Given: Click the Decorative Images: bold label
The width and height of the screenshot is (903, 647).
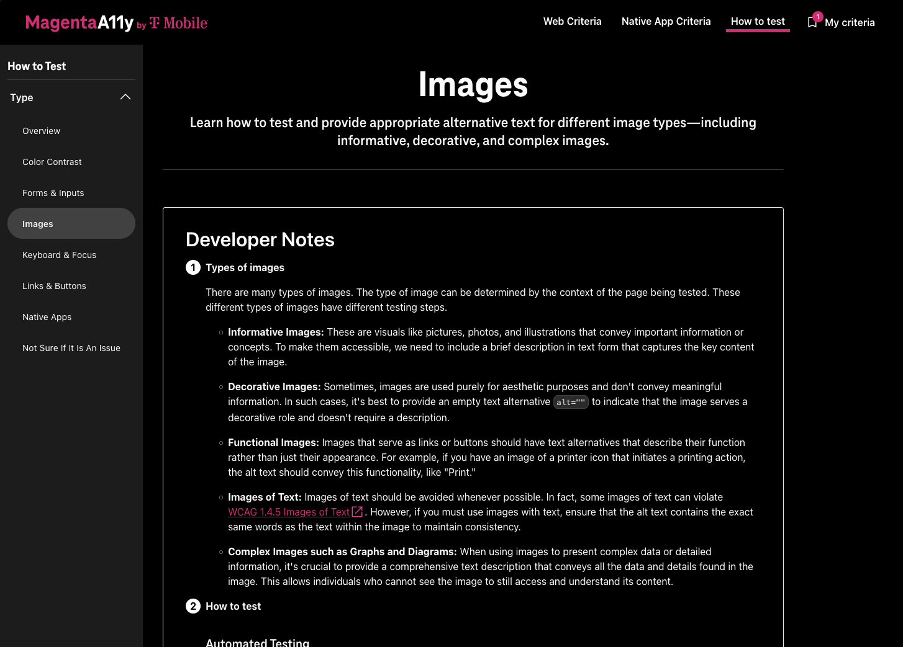Looking at the screenshot, I should [x=275, y=386].
